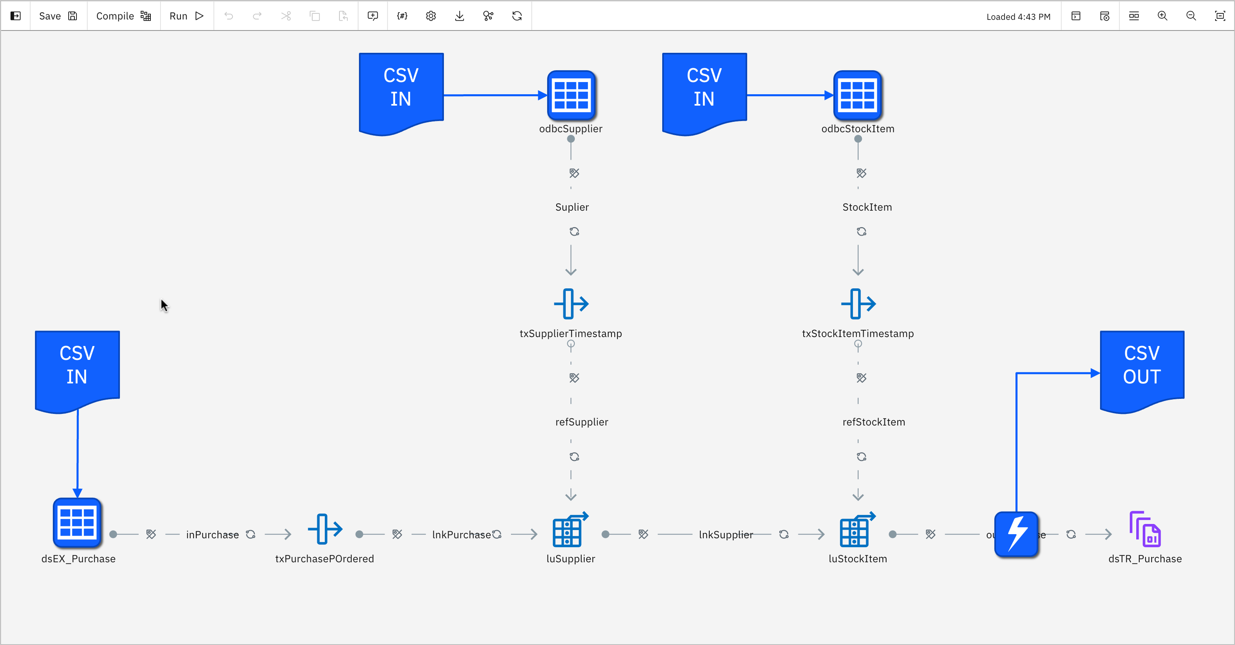Open the scheduled run panel icon

[x=1105, y=16]
